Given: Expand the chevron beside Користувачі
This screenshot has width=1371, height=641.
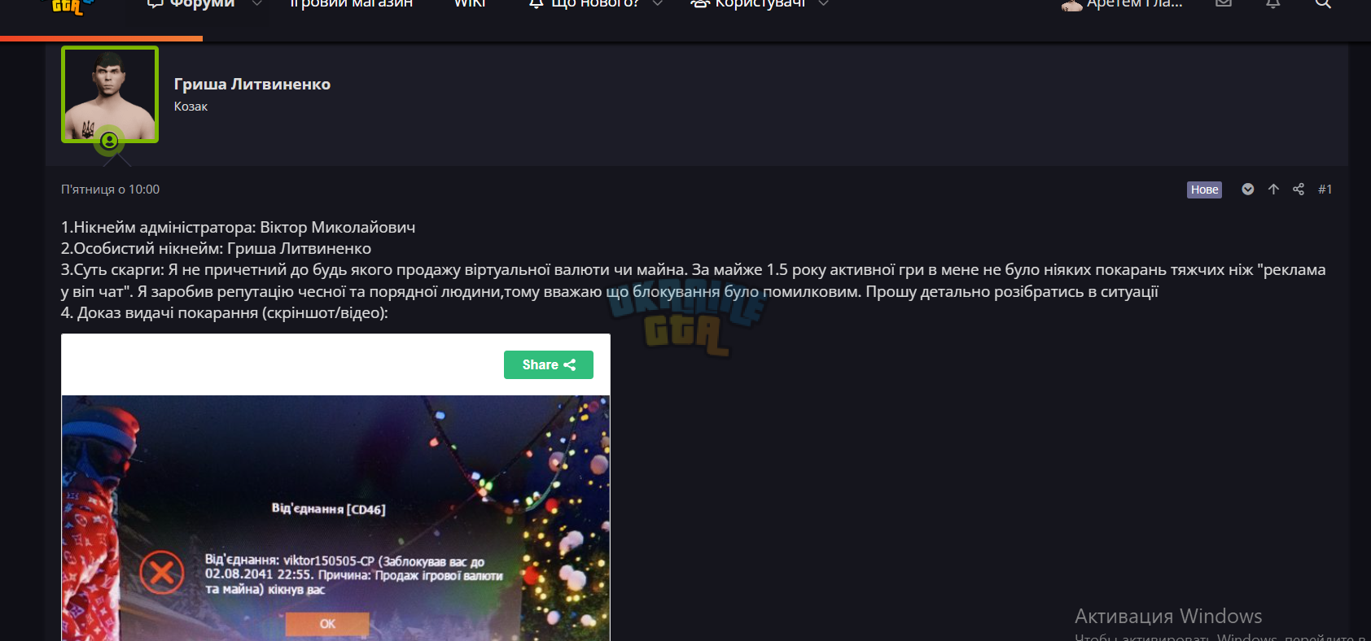Looking at the screenshot, I should [824, 4].
